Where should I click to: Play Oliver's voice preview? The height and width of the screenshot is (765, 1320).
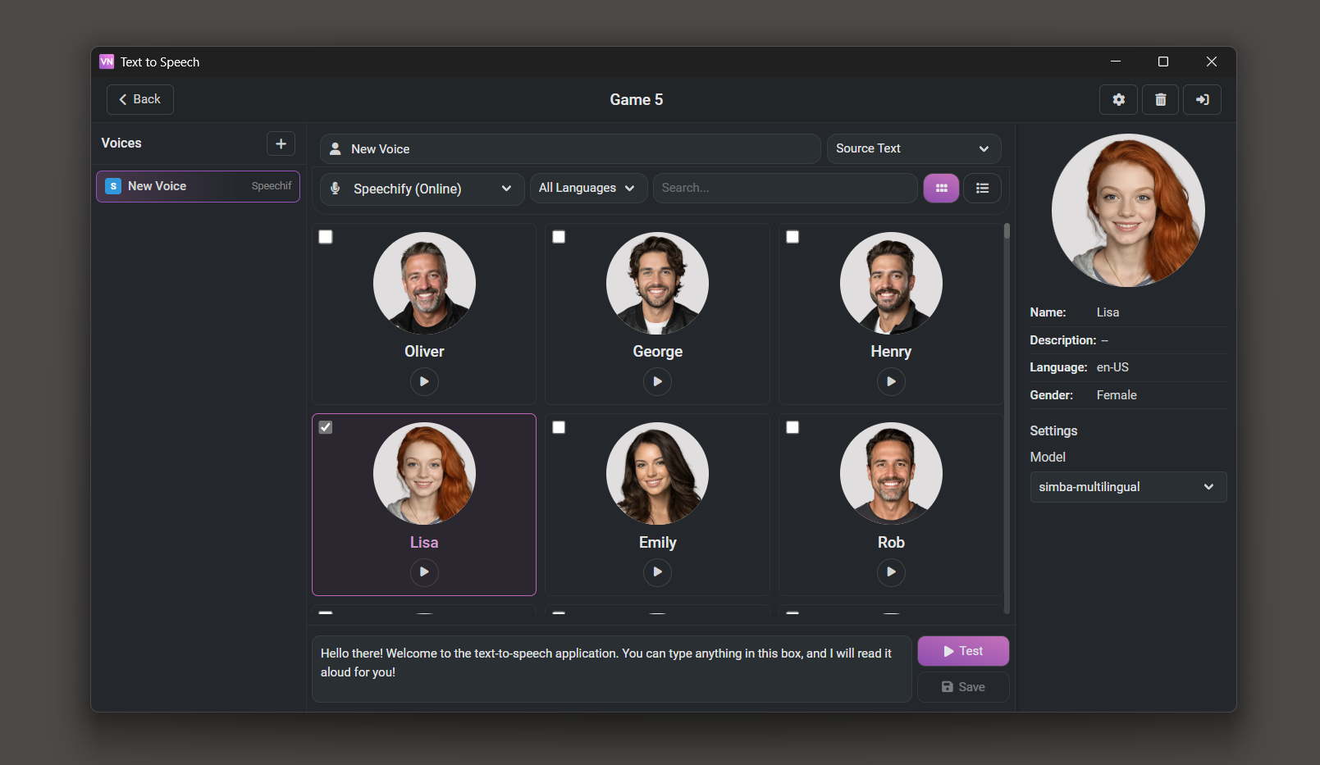424,381
